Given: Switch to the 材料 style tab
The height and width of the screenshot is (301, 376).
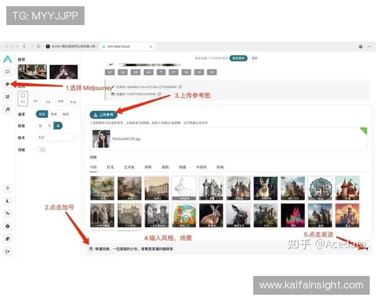Looking at the screenshot, I should coord(148,167).
